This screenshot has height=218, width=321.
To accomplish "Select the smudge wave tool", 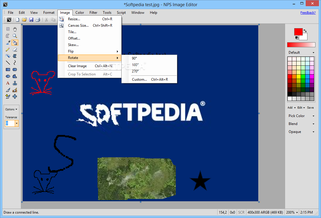I will [15, 56].
